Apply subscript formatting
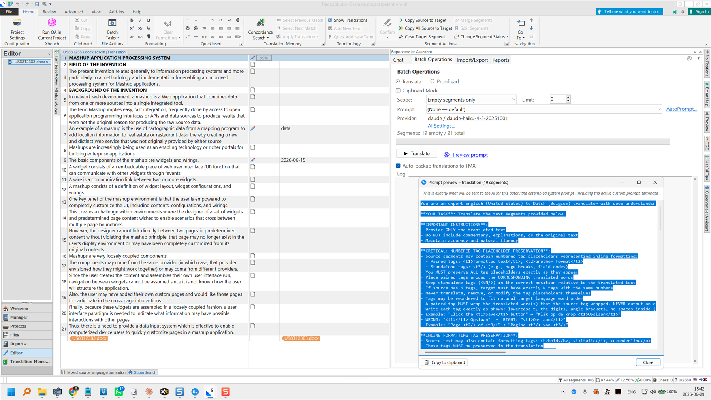Screen dimensions: 711x400 pyautogui.click(x=140, y=28)
